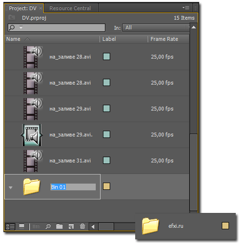Click the efxi.ru folder icon
242x248 pixels.
pos(150,226)
